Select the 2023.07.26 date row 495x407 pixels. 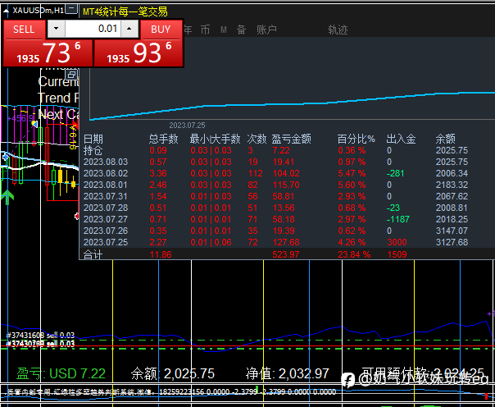106,231
